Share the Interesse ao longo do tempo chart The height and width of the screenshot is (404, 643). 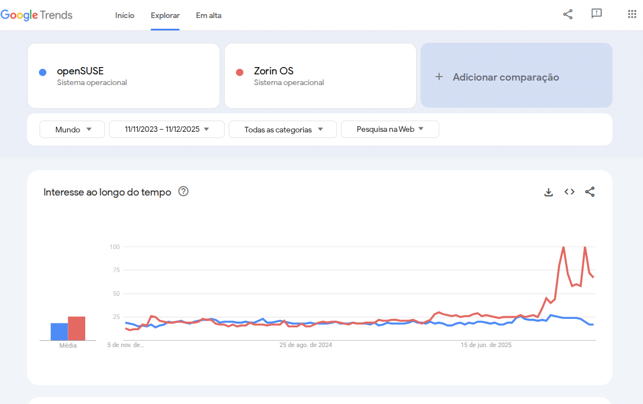click(590, 192)
